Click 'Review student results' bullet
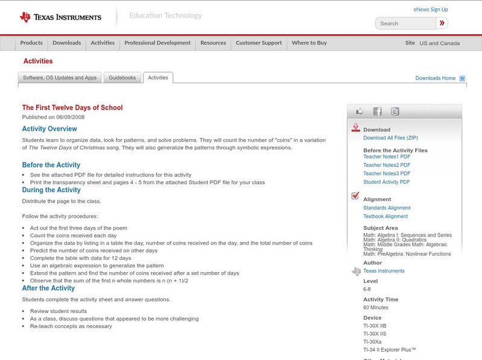This screenshot has width=482, height=360. pyautogui.click(x=58, y=311)
